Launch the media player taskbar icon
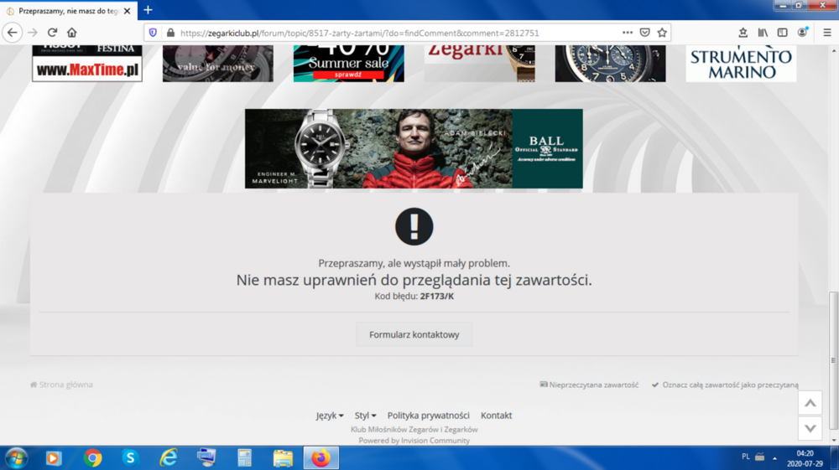This screenshot has height=470, width=839. tap(53, 458)
